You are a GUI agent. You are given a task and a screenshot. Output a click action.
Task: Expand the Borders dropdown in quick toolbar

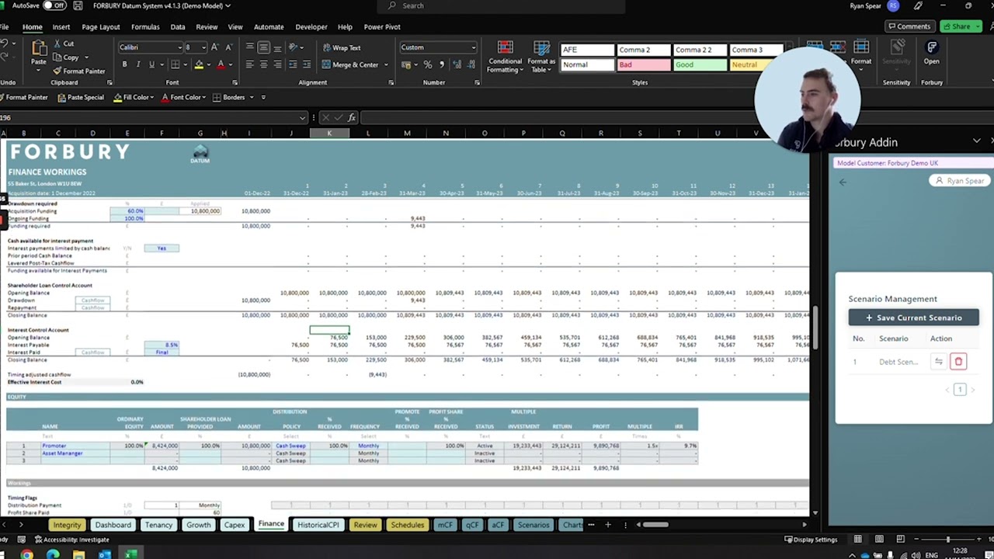point(250,98)
